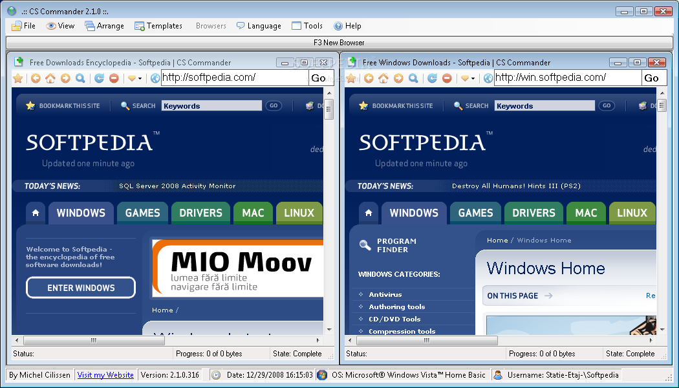Image resolution: width=679 pixels, height=388 pixels.
Task: Click the Antivirus category link in the right pane
Action: (385, 294)
